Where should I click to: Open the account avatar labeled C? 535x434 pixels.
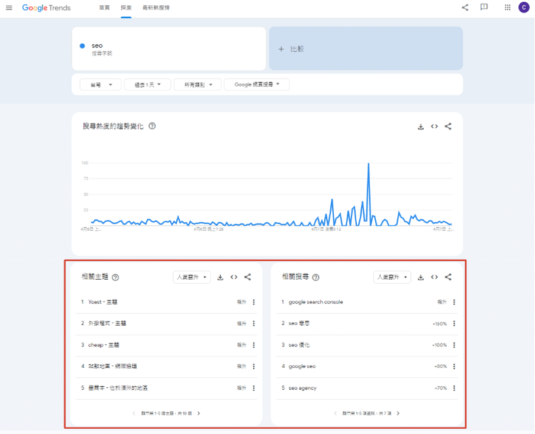pyautogui.click(x=524, y=7)
